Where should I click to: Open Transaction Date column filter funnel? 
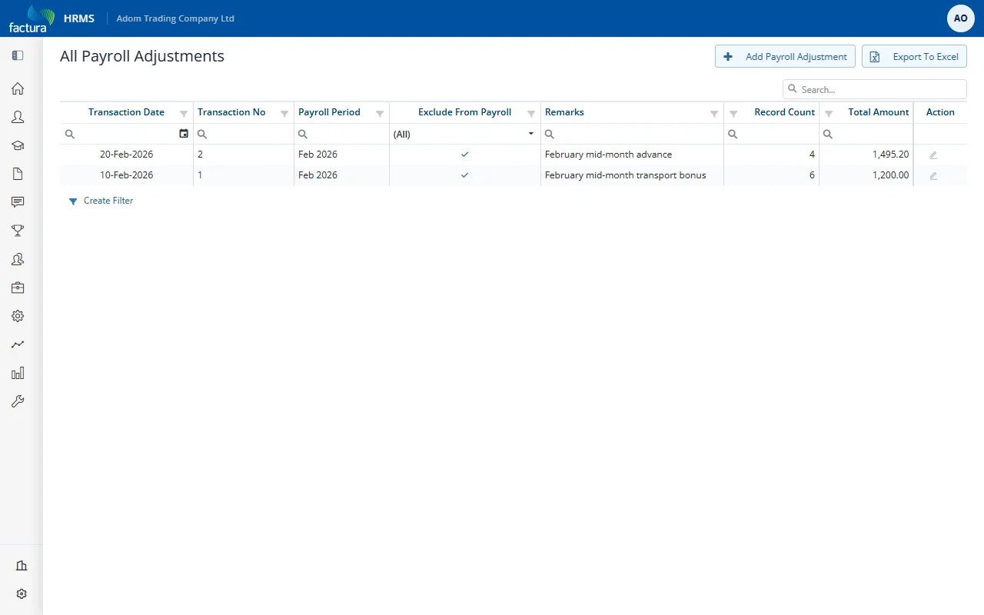(x=184, y=114)
